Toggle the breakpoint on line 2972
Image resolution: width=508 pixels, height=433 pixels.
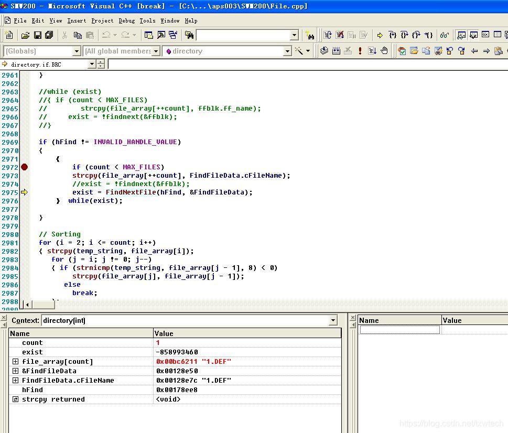24,167
